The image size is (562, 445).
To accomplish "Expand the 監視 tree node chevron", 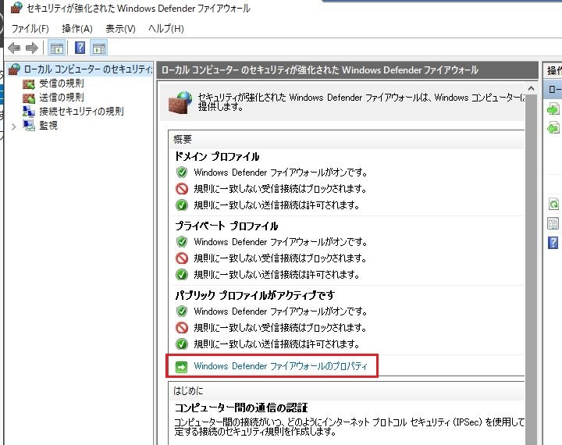I will click(13, 126).
